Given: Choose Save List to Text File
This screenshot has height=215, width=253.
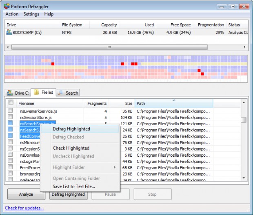Looking at the screenshot, I should 80,186.
